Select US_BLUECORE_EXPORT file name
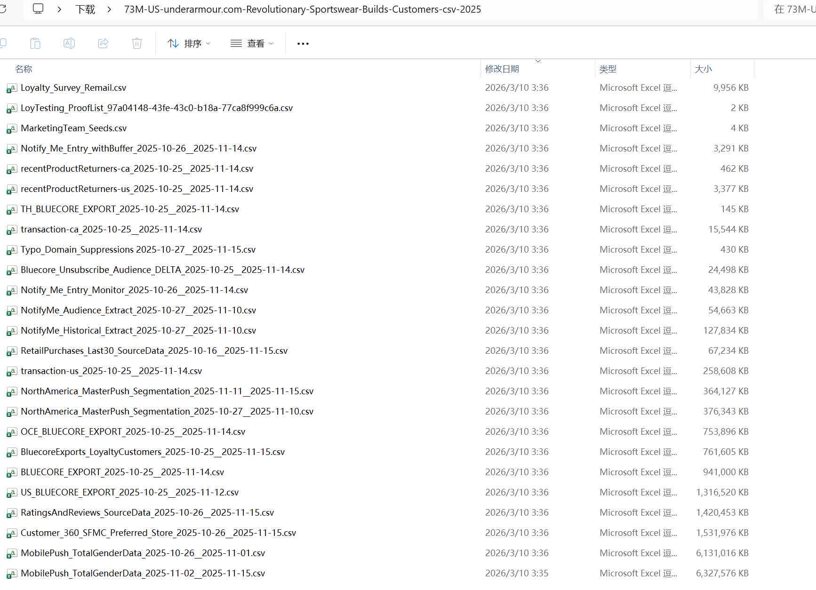This screenshot has width=816, height=590. 130,492
